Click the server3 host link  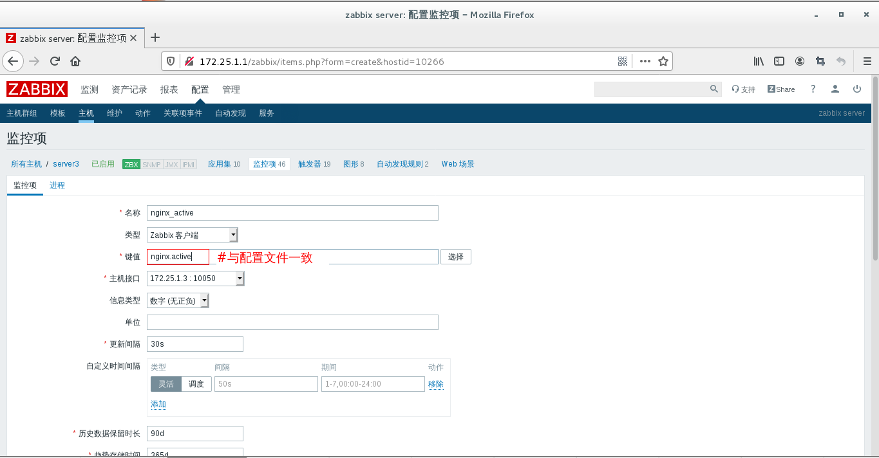pos(66,164)
